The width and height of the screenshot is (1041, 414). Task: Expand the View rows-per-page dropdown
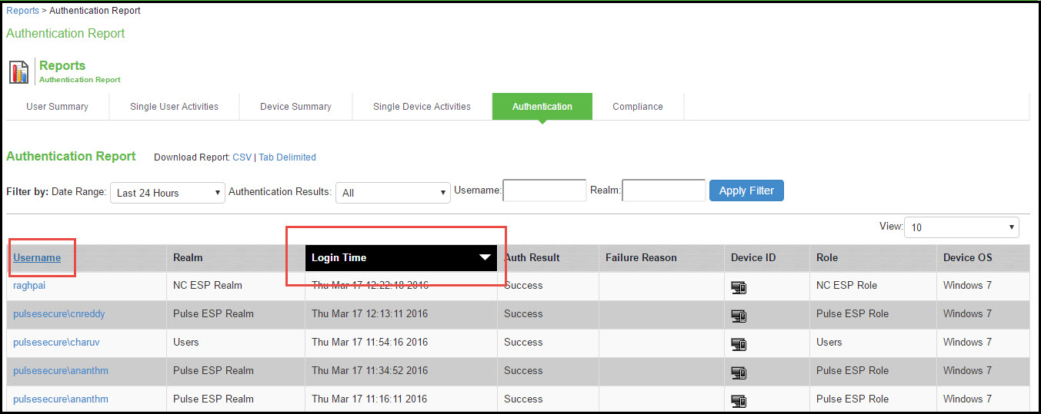[961, 227]
